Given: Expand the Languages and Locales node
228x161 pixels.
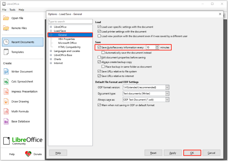Looking at the screenshot, I should (51, 51).
